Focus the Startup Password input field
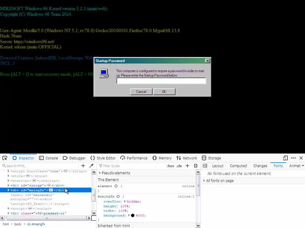The height and width of the screenshot is (228, 305). (x=161, y=81)
